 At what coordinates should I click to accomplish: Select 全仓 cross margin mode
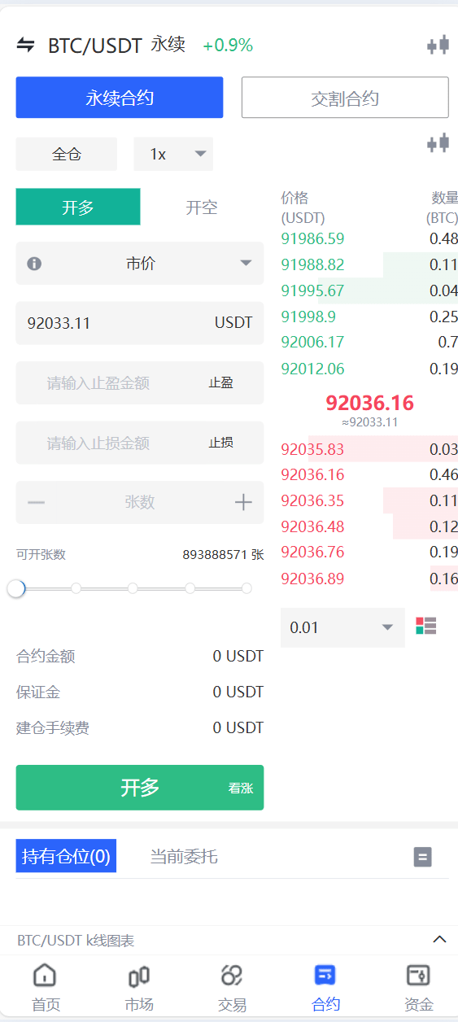pyautogui.click(x=67, y=154)
